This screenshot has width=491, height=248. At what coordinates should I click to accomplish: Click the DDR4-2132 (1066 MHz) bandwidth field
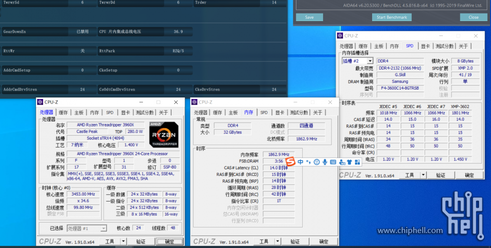click(400, 68)
